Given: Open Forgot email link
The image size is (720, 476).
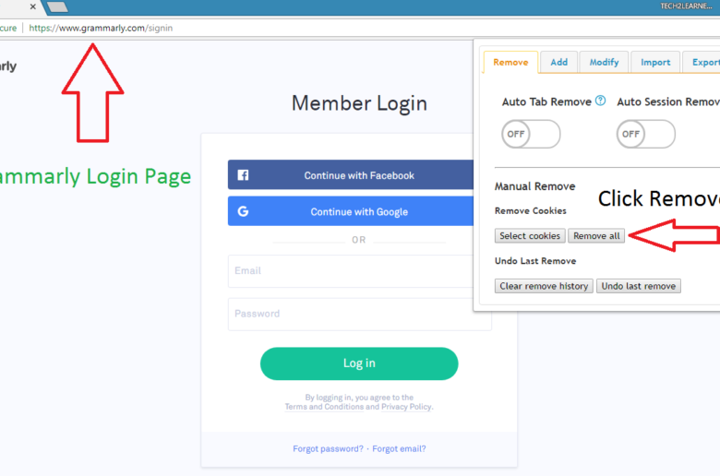Looking at the screenshot, I should 399,448.
